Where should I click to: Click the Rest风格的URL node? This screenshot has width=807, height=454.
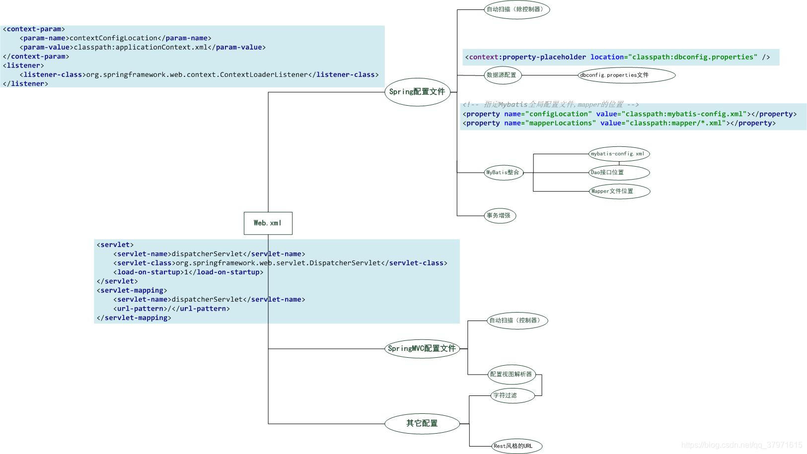516,446
